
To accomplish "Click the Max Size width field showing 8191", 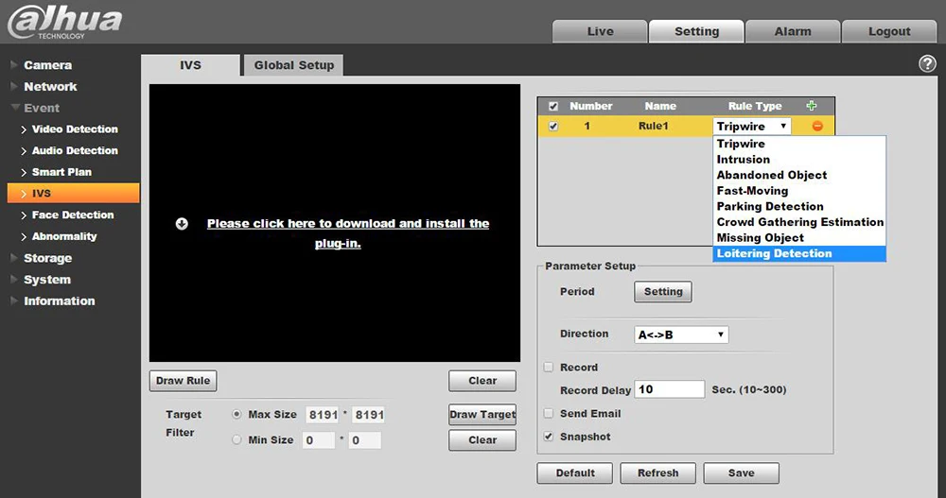I will pyautogui.click(x=323, y=415).
